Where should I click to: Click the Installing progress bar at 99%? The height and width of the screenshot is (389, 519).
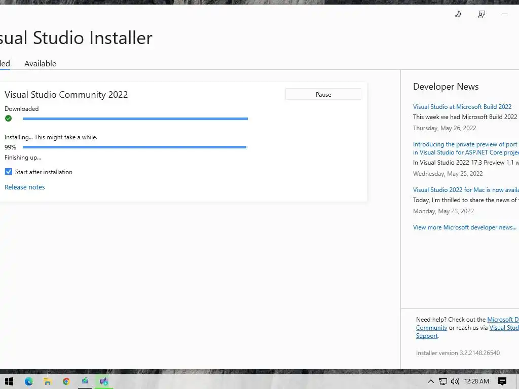click(135, 147)
